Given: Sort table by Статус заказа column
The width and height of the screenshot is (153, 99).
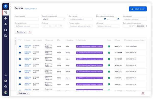Looking at the screenshot, I should click(81, 40).
